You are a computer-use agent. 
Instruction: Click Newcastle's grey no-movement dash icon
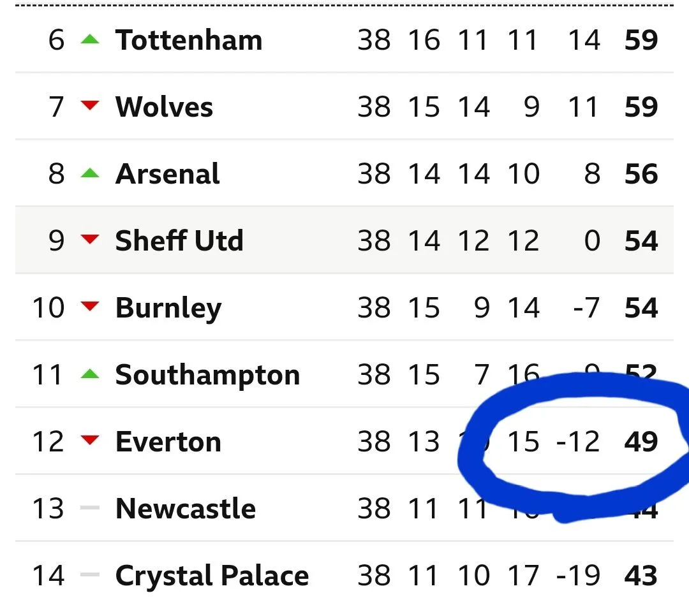click(91, 508)
